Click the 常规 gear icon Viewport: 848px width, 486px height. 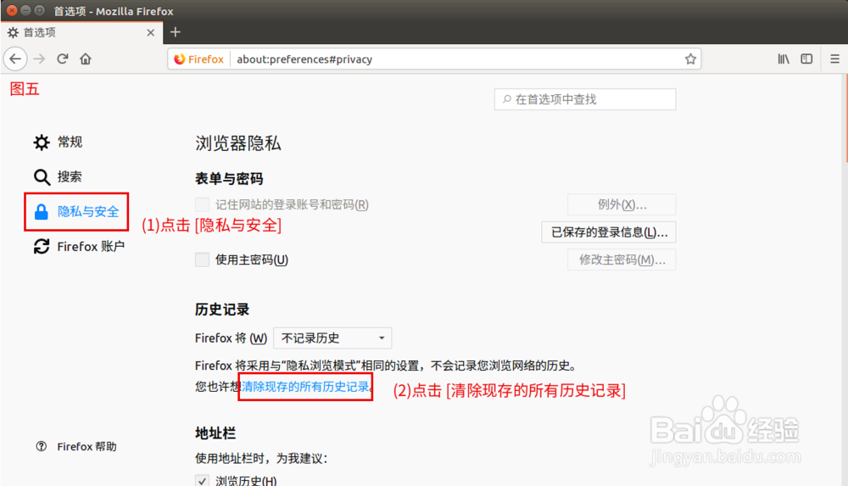coord(42,142)
